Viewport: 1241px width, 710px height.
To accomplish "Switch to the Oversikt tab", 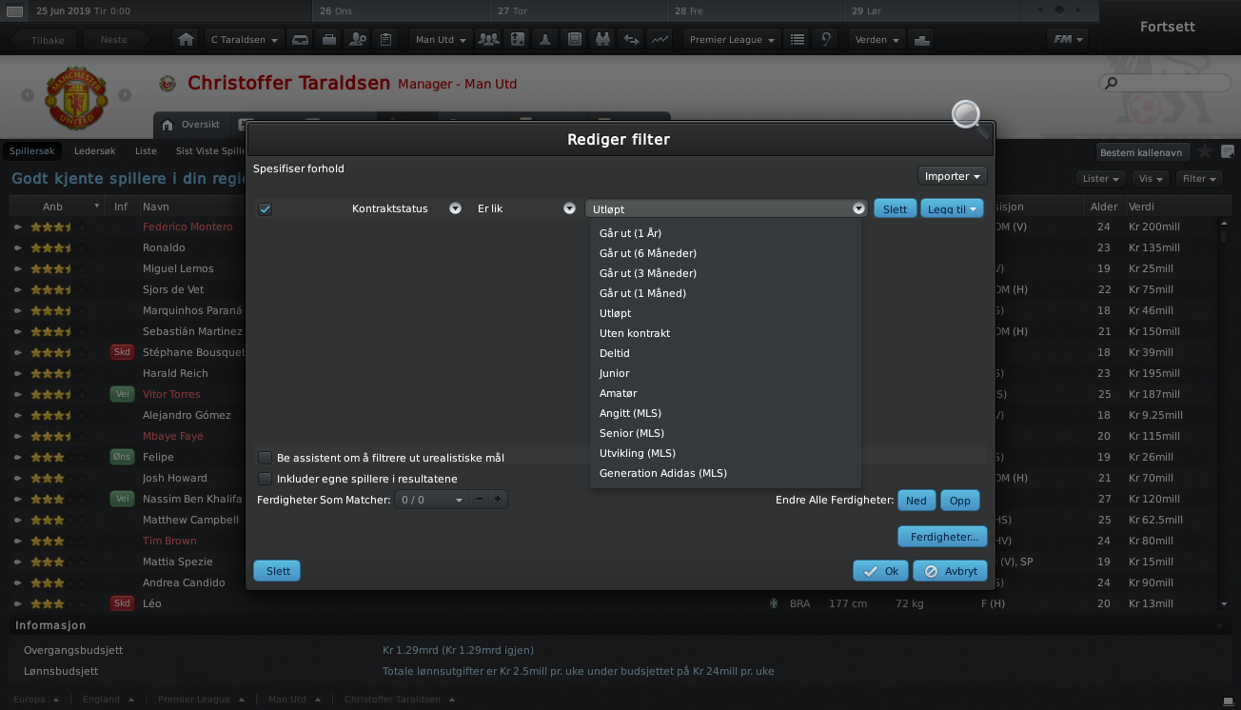I will (x=190, y=125).
